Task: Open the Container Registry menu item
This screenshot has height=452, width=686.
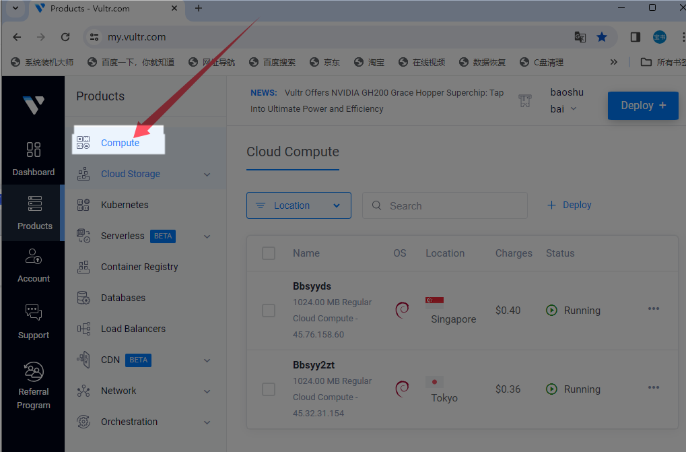Action: tap(139, 267)
